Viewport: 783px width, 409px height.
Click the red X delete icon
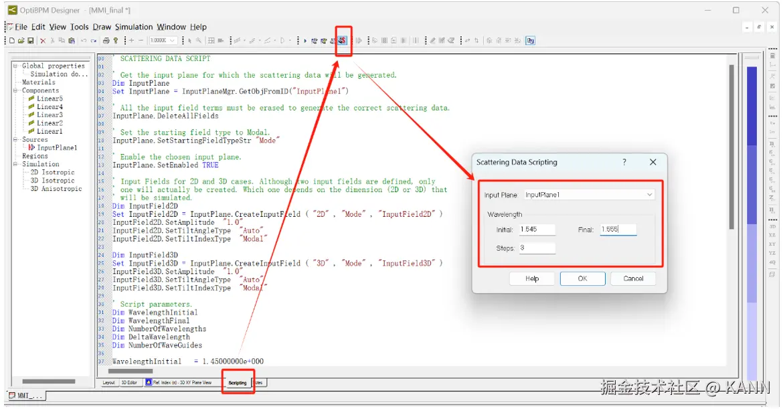(43, 40)
